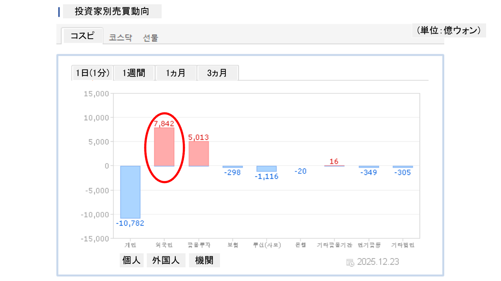The width and height of the screenshot is (501, 281).
Task: Click the 個人 label below the chart
Action: [132, 260]
